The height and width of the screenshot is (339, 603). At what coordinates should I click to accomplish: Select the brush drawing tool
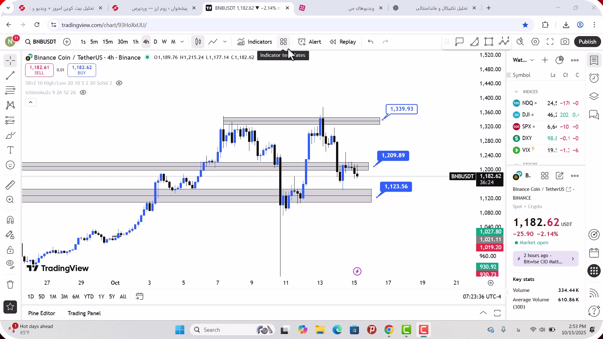pos(10,135)
